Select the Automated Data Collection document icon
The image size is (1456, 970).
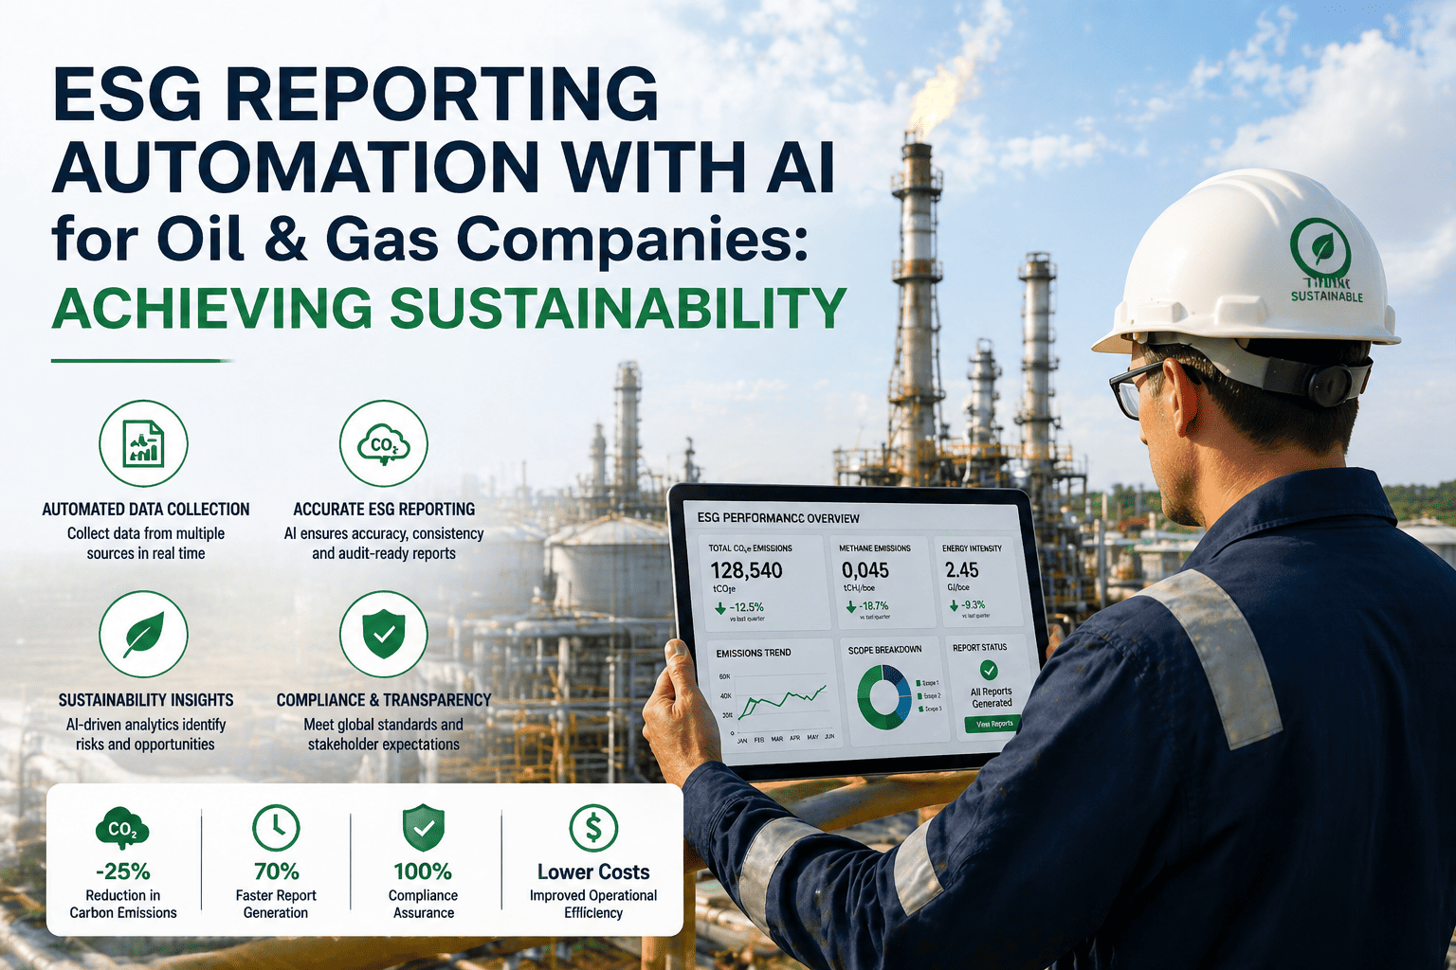click(144, 442)
